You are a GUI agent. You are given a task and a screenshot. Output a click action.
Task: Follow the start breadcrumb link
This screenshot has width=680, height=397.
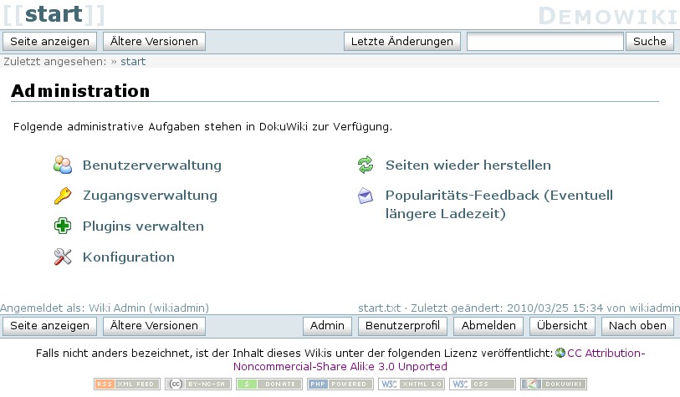(133, 61)
